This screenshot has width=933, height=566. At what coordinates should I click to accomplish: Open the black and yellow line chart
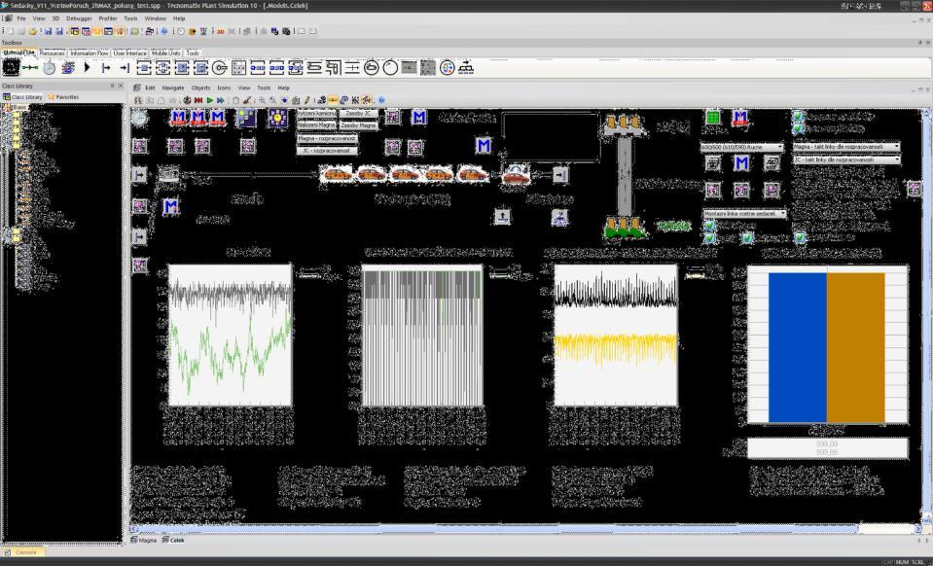tap(616, 336)
